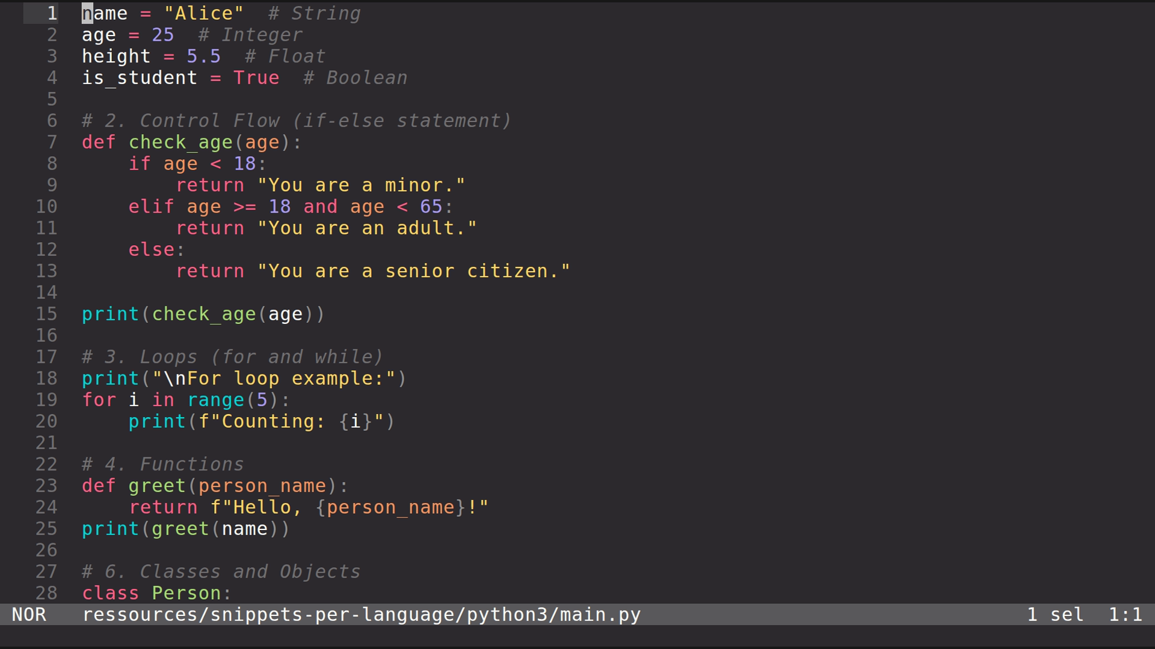Click line number 7 in the gutter

point(51,142)
